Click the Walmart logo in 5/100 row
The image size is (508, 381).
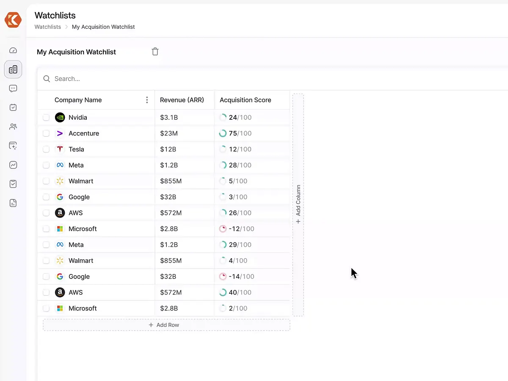60,181
